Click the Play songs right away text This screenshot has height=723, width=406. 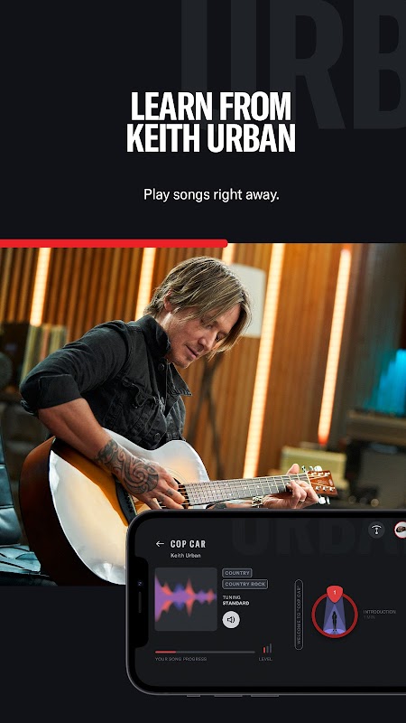click(x=211, y=194)
